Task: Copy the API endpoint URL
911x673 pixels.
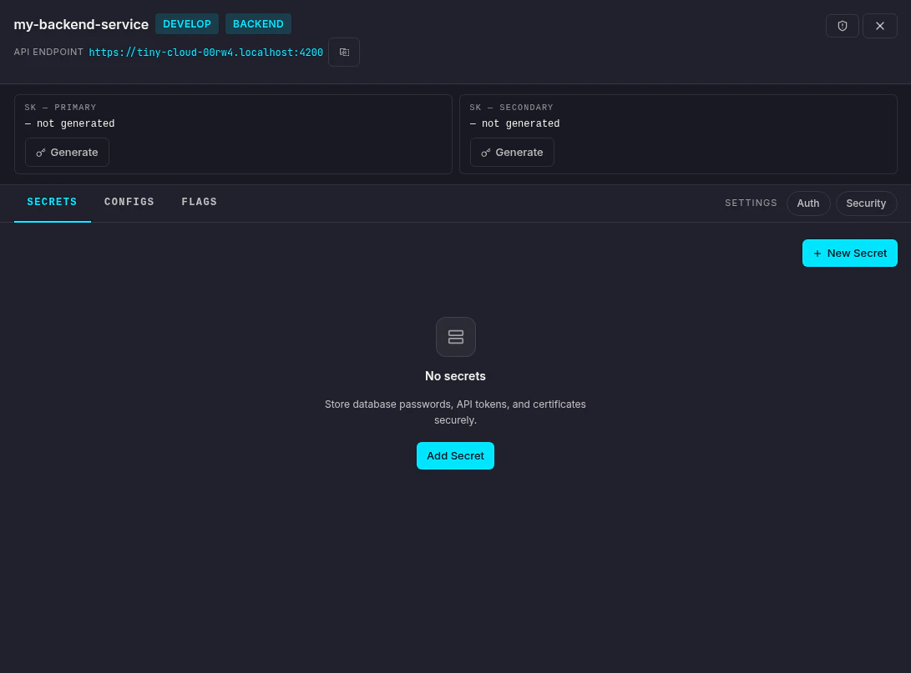Action: pyautogui.click(x=344, y=53)
